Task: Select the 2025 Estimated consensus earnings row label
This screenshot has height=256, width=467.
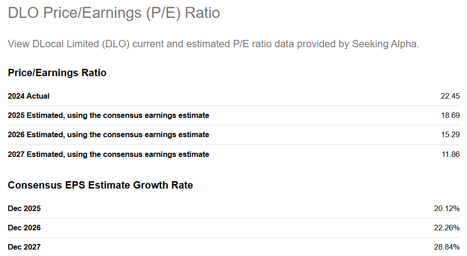Action: pos(108,116)
